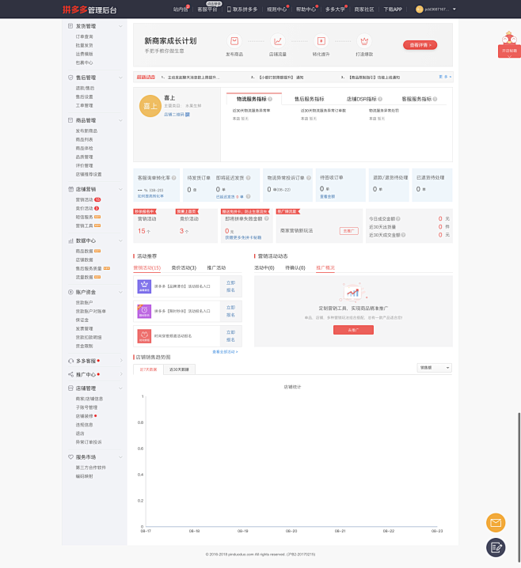521x568 pixels.
Task: Click the 限时秒杀 activity icon
Action: pyautogui.click(x=145, y=311)
